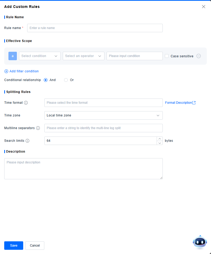Enable the Case sensitive checkbox
The image size is (211, 254).
(167, 56)
